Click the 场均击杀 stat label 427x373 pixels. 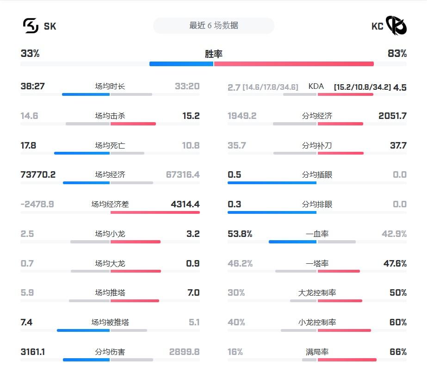pos(110,116)
